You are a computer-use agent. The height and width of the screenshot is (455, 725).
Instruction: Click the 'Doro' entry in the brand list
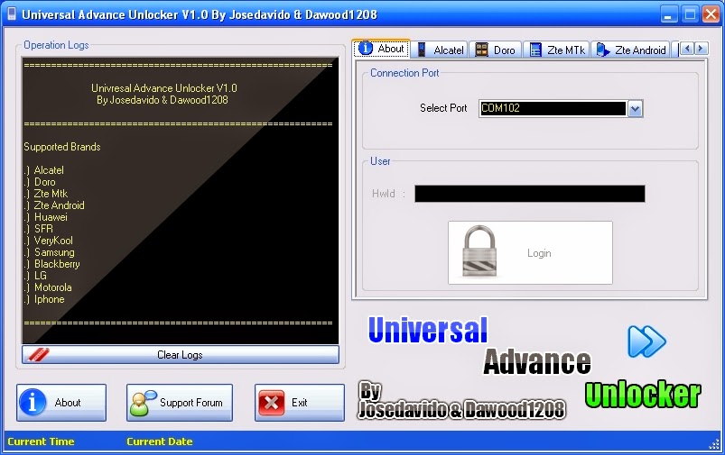click(45, 182)
